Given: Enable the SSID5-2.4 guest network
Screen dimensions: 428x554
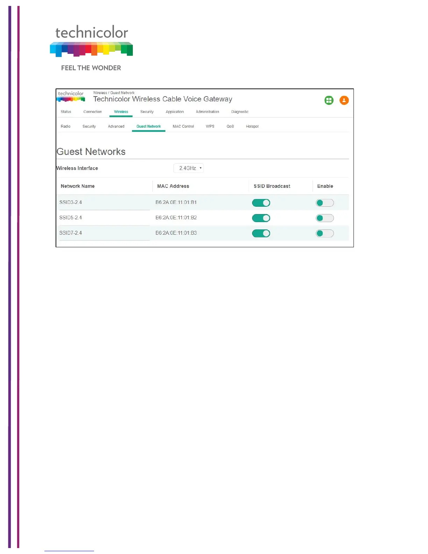Looking at the screenshot, I should tap(325, 218).
